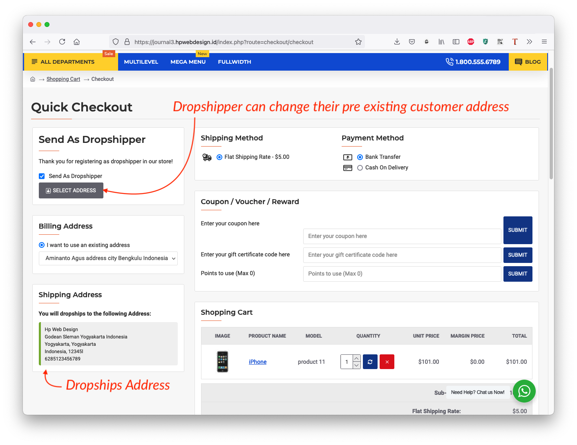Decrease iPhone quantity with down arrow
The height and width of the screenshot is (445, 577).
tap(357, 365)
